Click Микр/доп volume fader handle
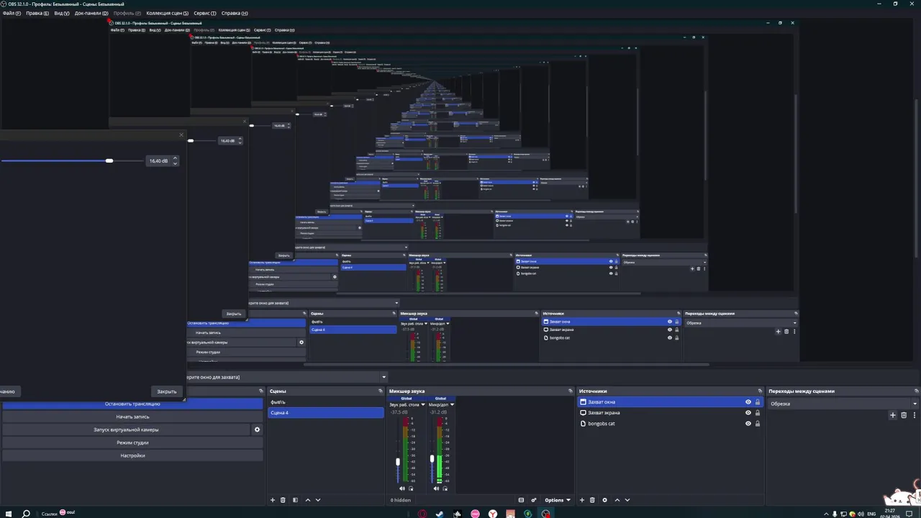921x518 pixels. click(432, 458)
